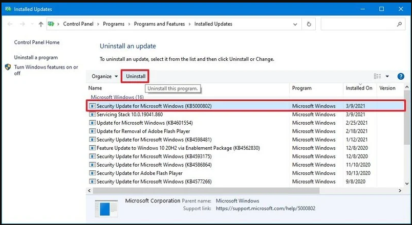
Task: Select Feature Update 20H2 Enablement Package row
Action: [245, 148]
